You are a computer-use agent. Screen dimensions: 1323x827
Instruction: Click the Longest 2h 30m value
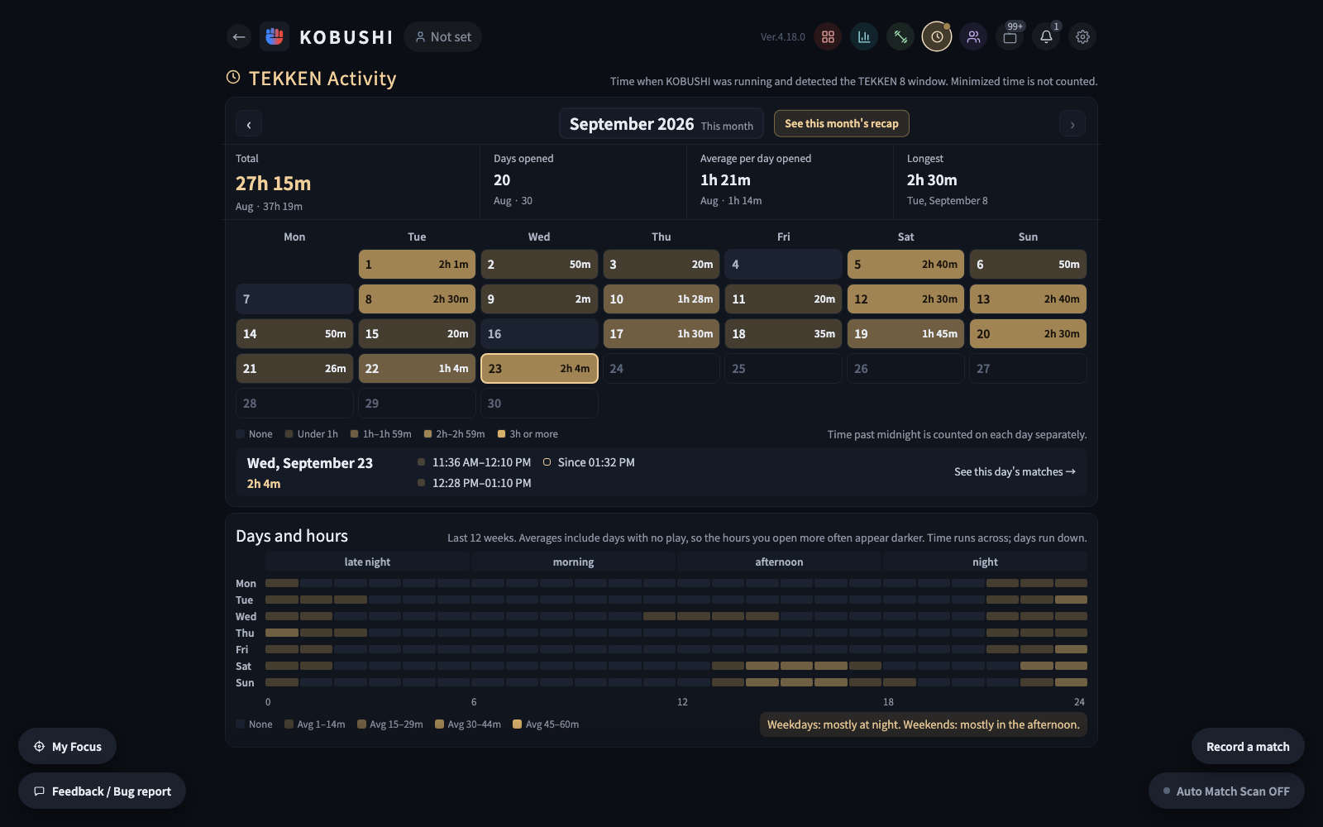pyautogui.click(x=932, y=179)
